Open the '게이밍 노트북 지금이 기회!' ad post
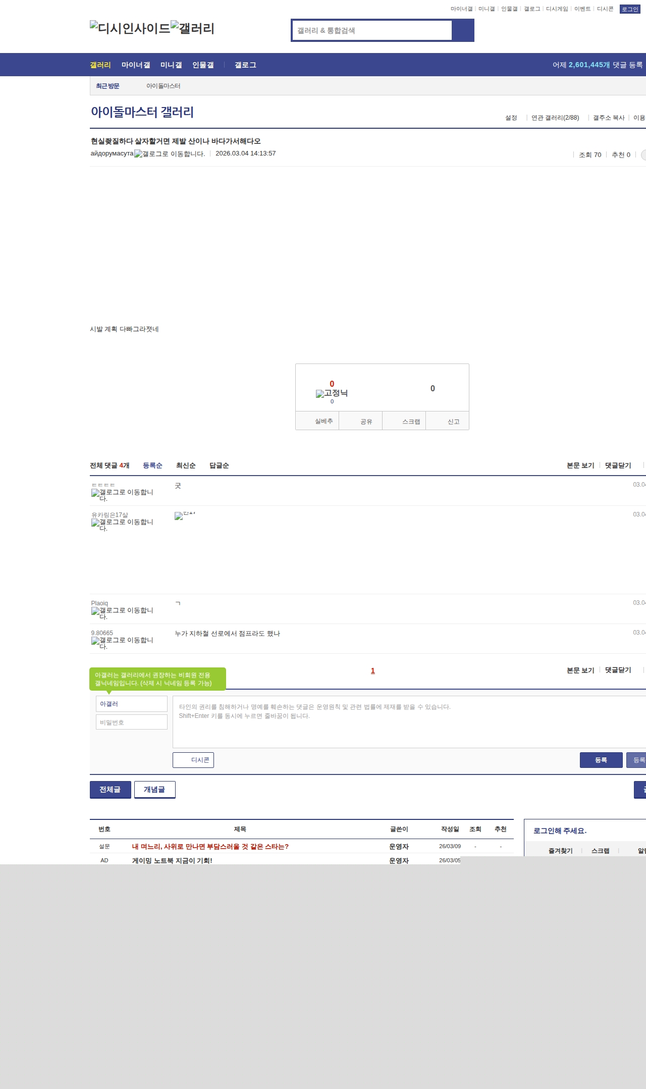Viewport: 646px width, 1089px height. tap(172, 860)
